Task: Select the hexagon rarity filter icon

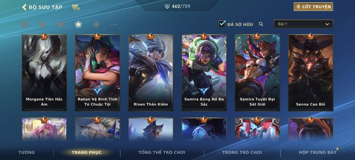Action: point(60,24)
